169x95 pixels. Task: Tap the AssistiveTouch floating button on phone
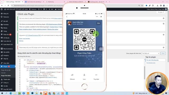coord(101,49)
